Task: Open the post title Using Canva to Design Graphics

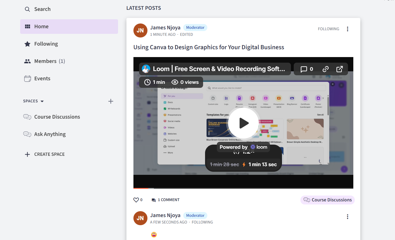Action: 209,47
